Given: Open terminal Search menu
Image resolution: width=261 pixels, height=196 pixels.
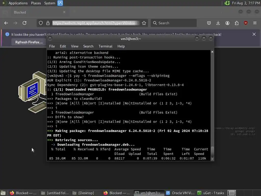Looking at the screenshot, I should (x=88, y=46).
